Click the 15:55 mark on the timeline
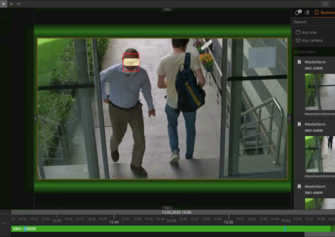Image resolution: width=335 pixels, height=237 pixels. point(286,221)
